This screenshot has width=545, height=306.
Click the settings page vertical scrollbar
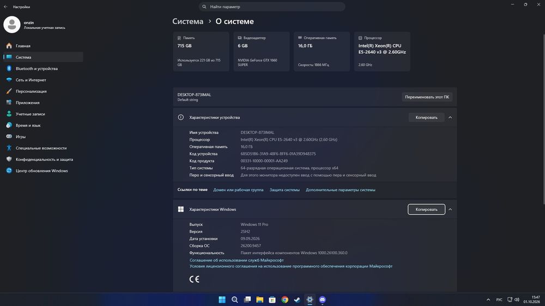pyautogui.click(x=543, y=118)
